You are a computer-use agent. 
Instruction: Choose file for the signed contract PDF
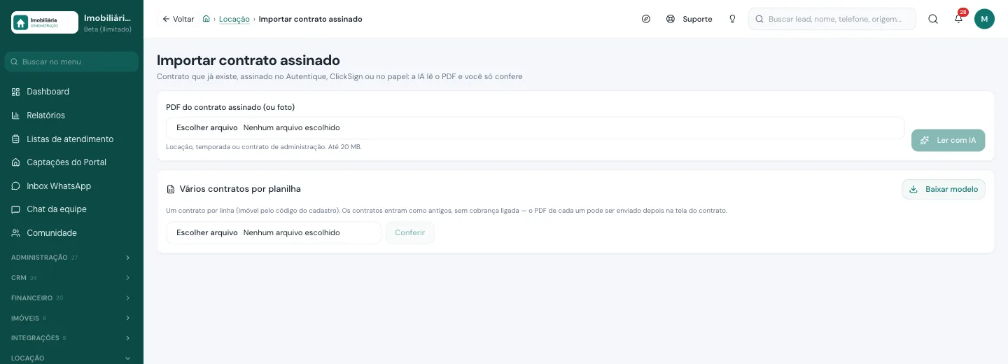tap(535, 128)
